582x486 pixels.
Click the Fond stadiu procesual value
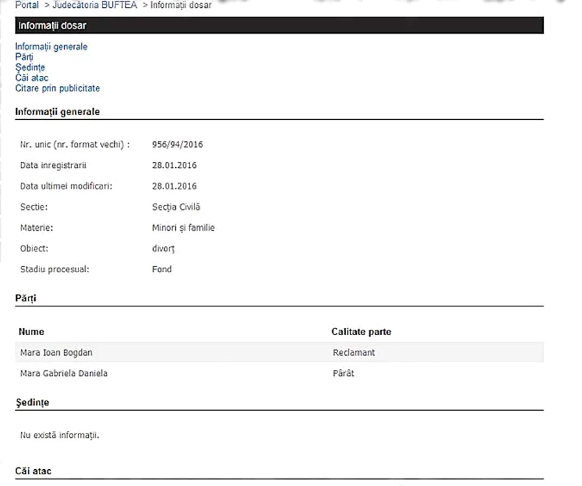click(162, 269)
